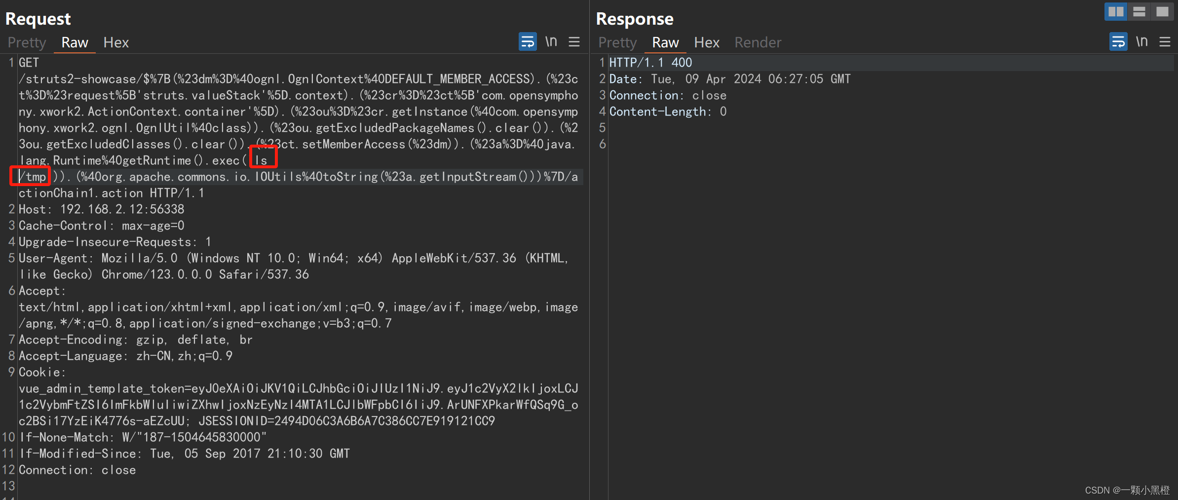The width and height of the screenshot is (1178, 500).
Task: Switch to single pane layout view
Action: 1163,11
